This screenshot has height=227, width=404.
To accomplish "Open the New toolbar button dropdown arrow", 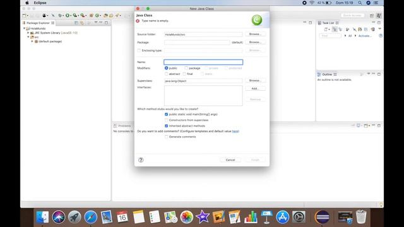I will [x=27, y=16].
